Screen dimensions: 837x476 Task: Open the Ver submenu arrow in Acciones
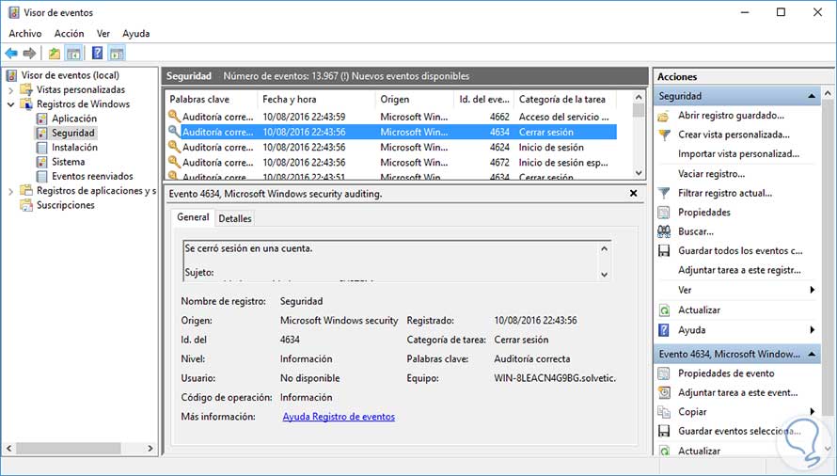(812, 290)
